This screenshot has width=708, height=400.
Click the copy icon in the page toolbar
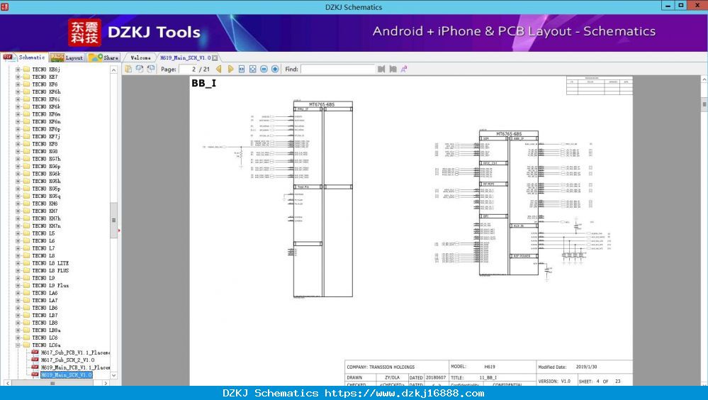(129, 69)
